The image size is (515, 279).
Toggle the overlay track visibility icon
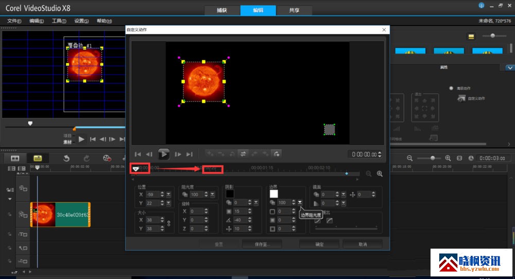(x=23, y=215)
